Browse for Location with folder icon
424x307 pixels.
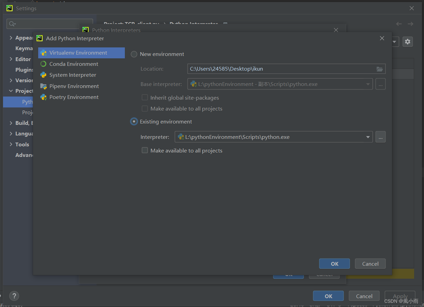[x=380, y=69]
